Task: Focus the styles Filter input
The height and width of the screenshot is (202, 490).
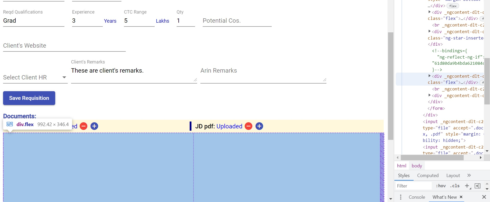Action: coord(413,186)
